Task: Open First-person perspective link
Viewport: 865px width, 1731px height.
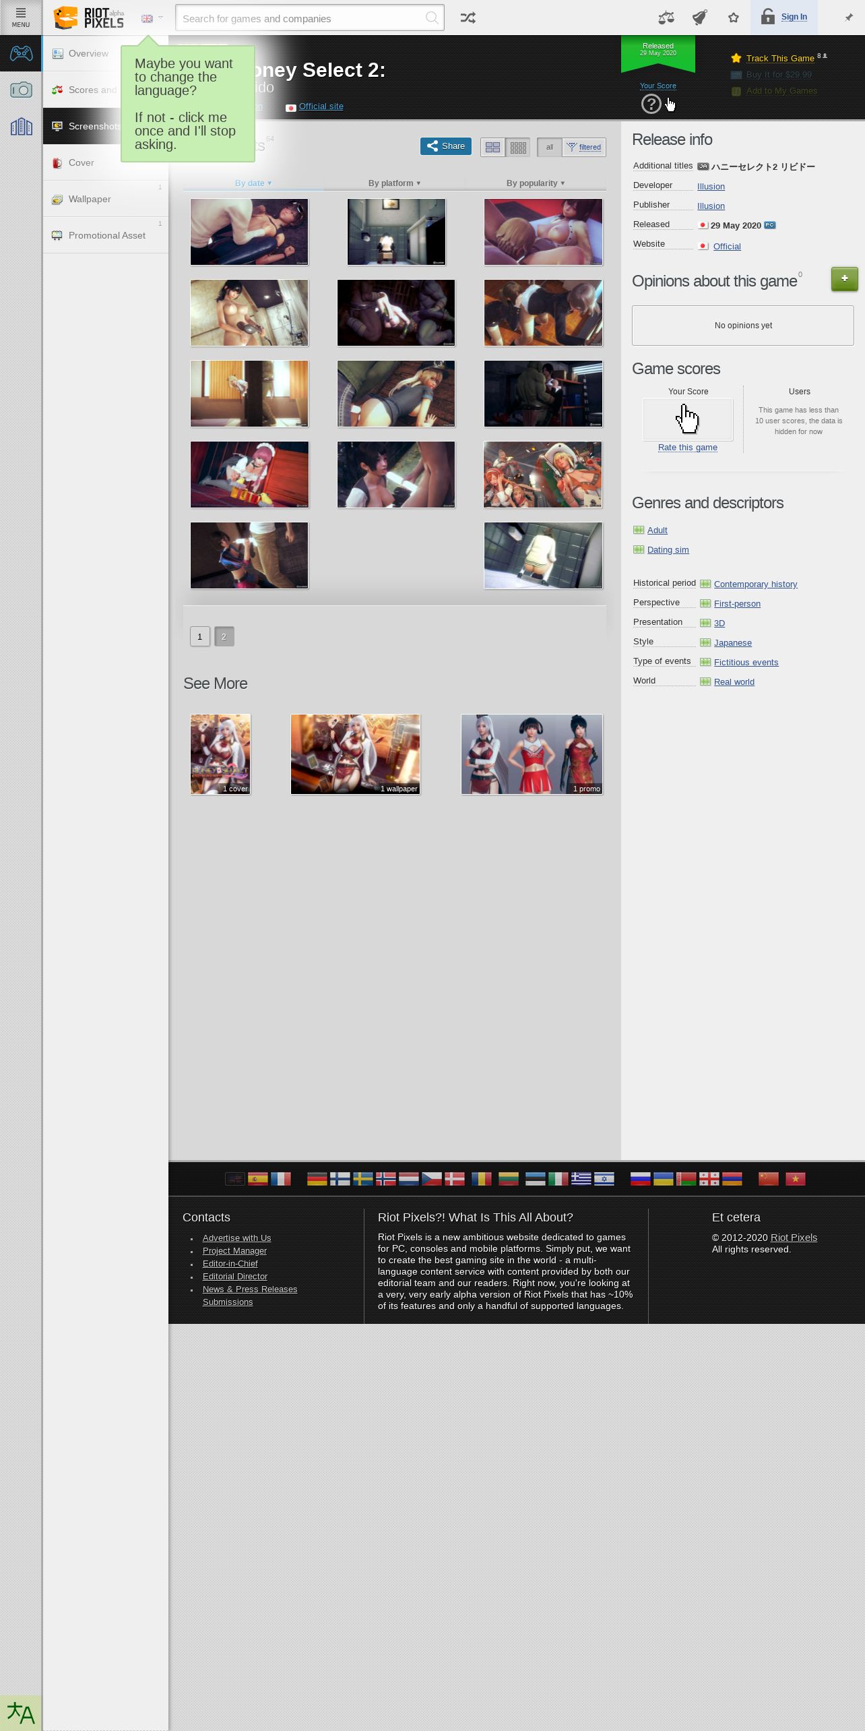Action: 737,604
